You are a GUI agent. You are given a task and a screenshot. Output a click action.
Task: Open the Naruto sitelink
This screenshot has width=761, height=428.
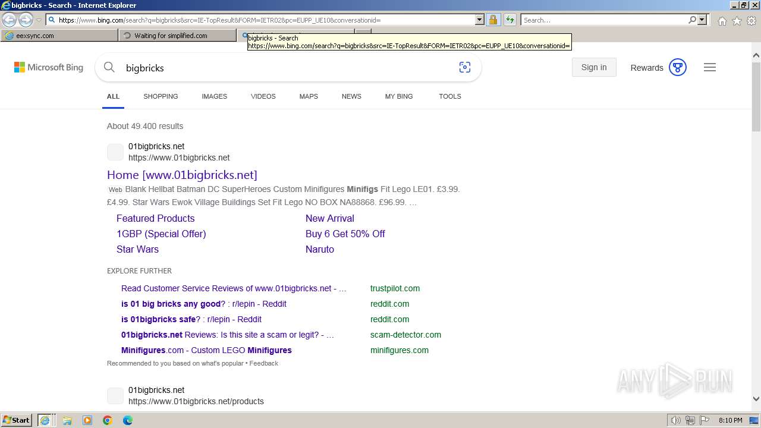click(320, 249)
